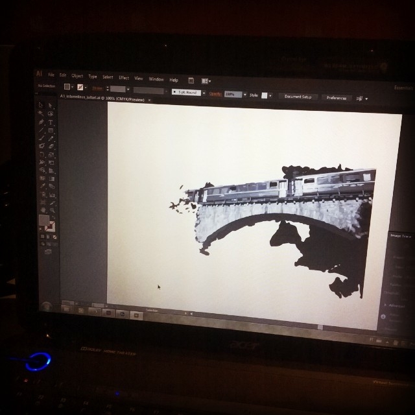Viewport: 415px width, 415px height.
Task: Select the Pen tool
Action: click(41, 122)
